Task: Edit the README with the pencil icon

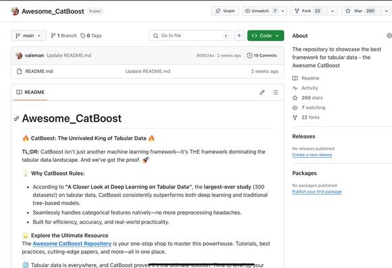Action: click(262, 92)
